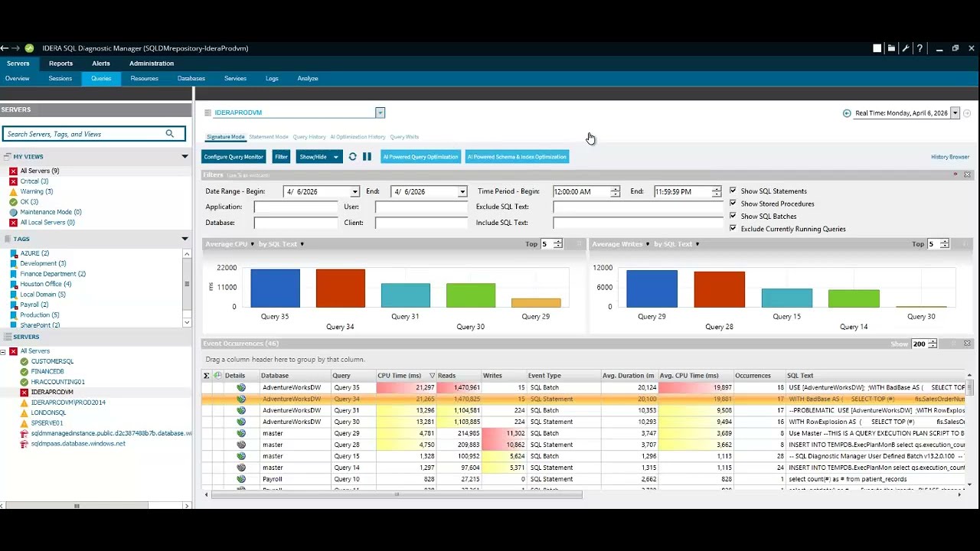Click the blue Query 35 CPU bar

click(275, 288)
